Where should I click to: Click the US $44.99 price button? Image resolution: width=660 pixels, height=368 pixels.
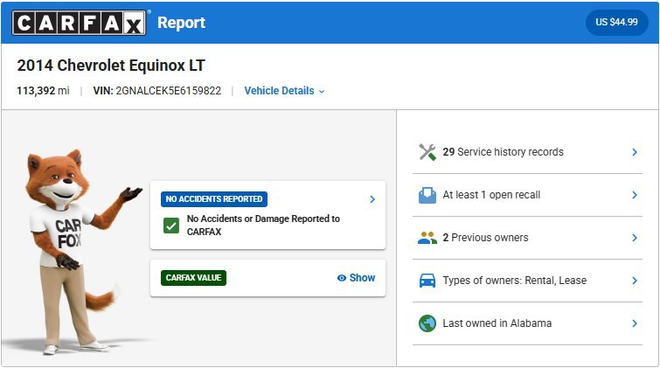click(616, 23)
